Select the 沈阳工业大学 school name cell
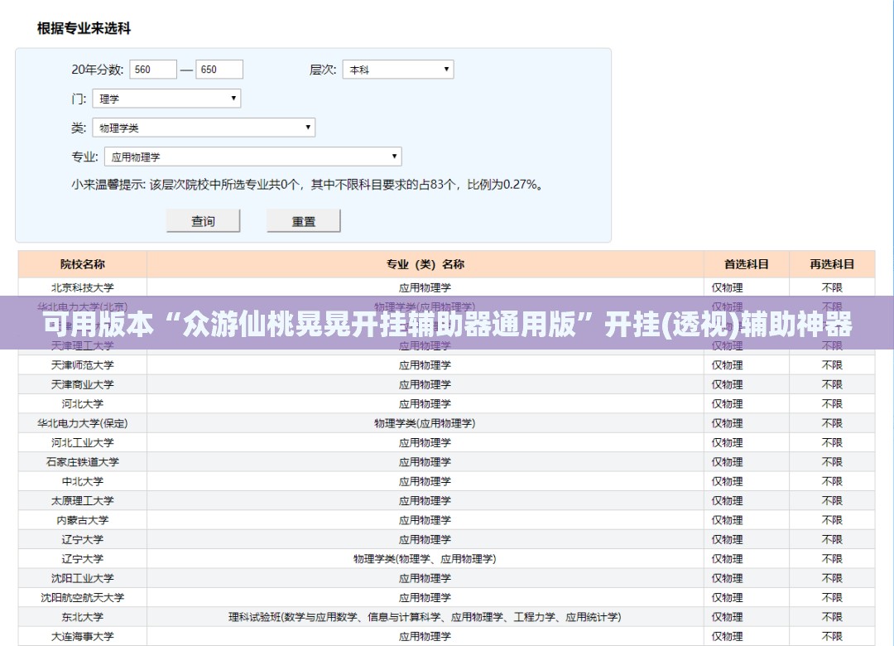Screen dimensions: 894x646 pos(83,579)
